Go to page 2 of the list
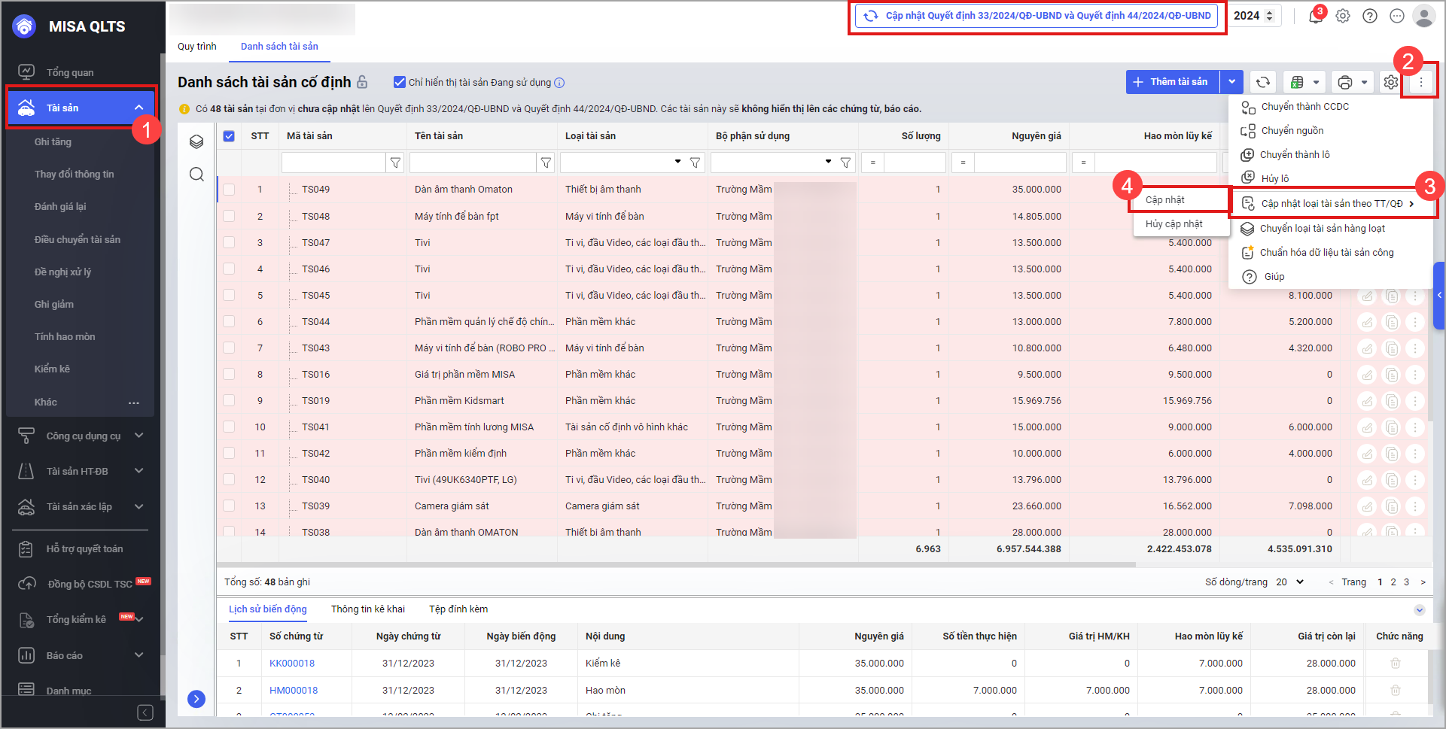1446x729 pixels. (1393, 582)
